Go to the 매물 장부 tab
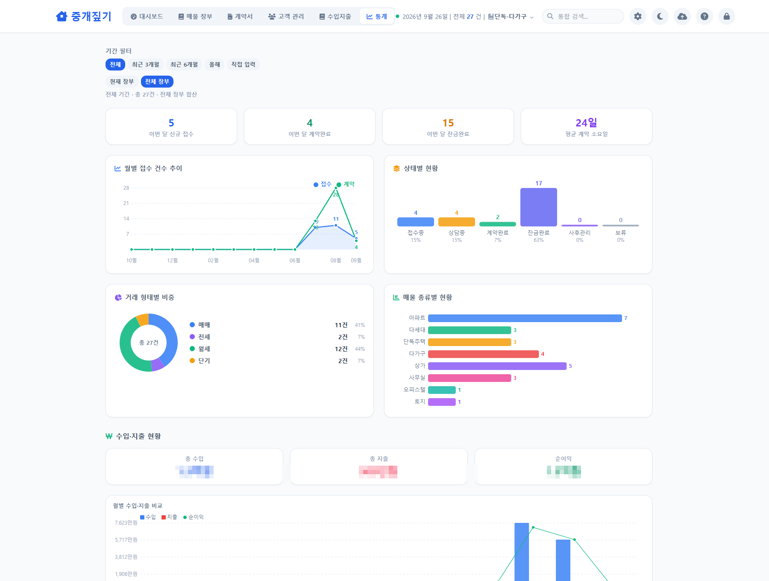This screenshot has height=581, width=769. [195, 16]
